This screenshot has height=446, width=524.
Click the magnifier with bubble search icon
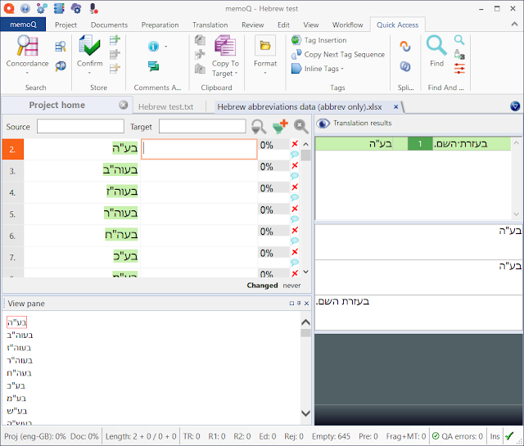tap(61, 66)
